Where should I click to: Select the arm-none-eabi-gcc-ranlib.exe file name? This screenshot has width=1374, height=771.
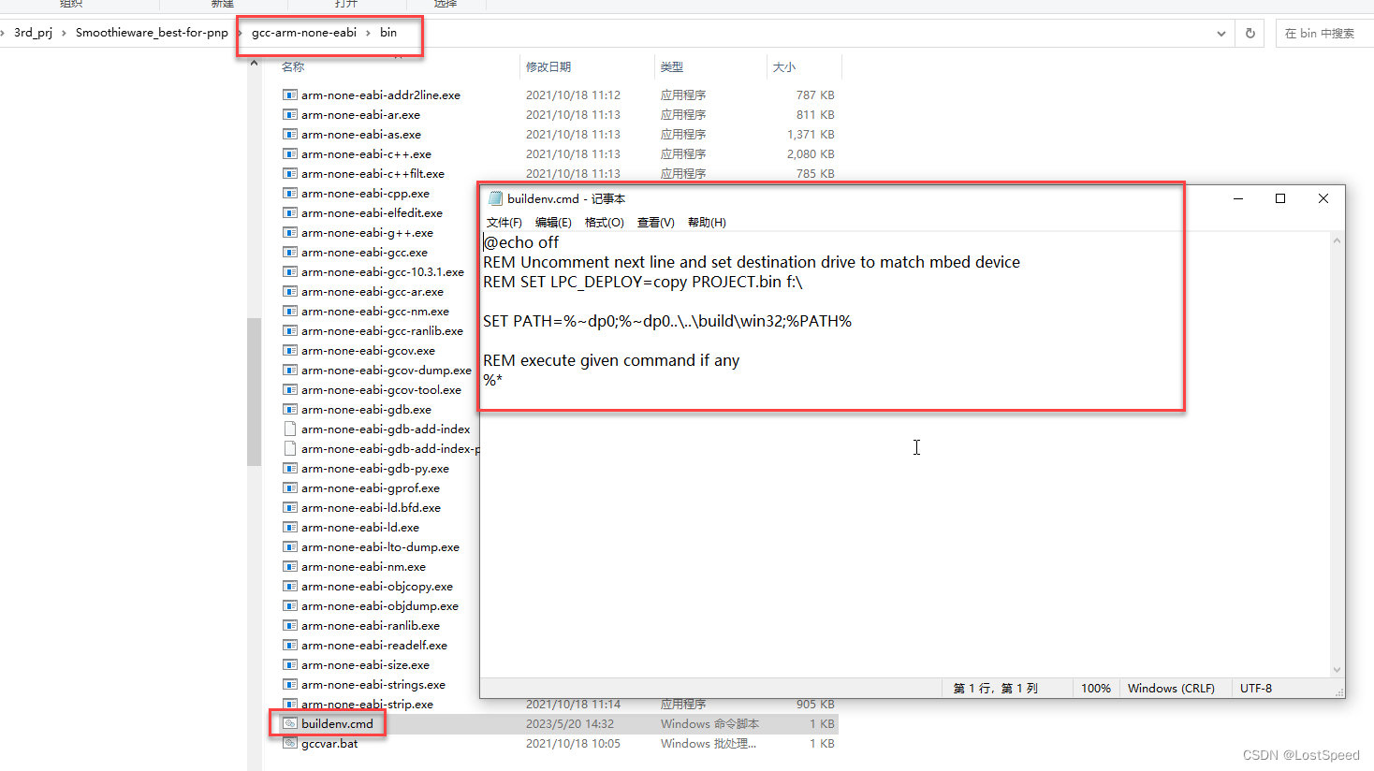(382, 330)
